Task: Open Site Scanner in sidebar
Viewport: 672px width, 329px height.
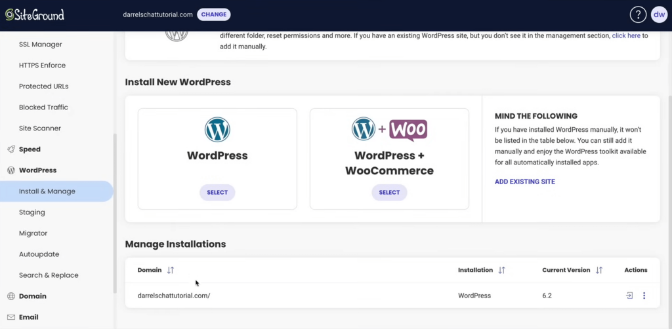Action: coord(40,128)
